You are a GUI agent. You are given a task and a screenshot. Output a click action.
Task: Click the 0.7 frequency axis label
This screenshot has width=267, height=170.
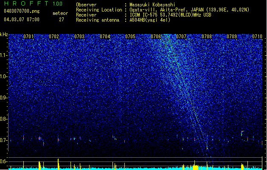point(3,140)
